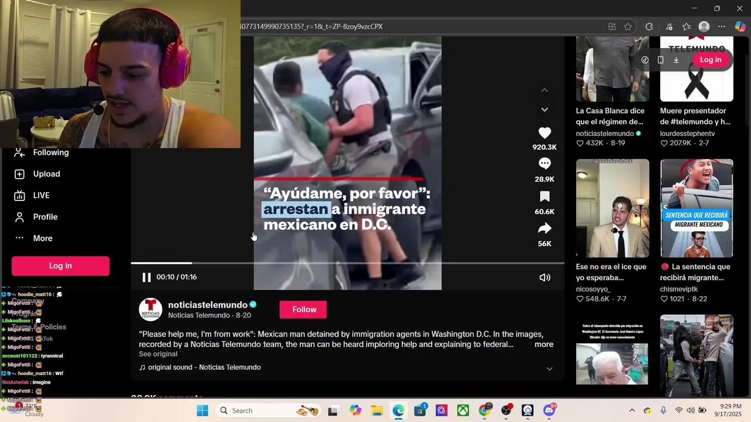Open the Edge extensions puzzle icon
Screen dimensions: 751x422
tap(649, 26)
